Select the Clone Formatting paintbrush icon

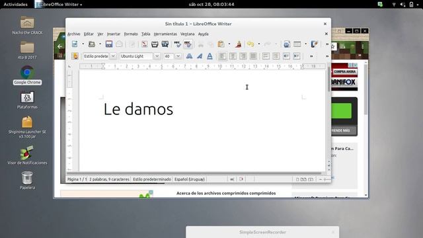point(238,44)
